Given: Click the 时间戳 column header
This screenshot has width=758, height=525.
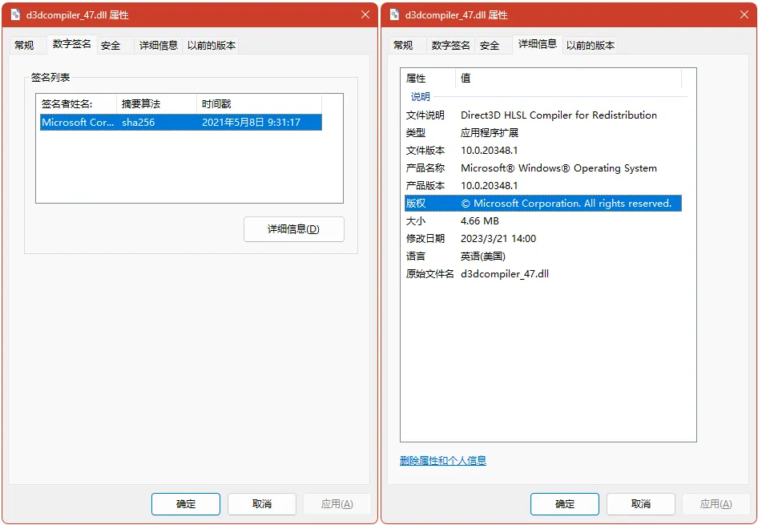Looking at the screenshot, I should coord(259,104).
